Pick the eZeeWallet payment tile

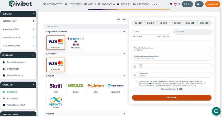pos(115,87)
